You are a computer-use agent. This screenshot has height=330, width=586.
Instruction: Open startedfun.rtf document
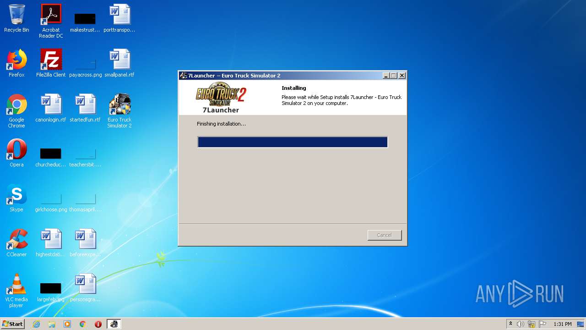pos(85,108)
